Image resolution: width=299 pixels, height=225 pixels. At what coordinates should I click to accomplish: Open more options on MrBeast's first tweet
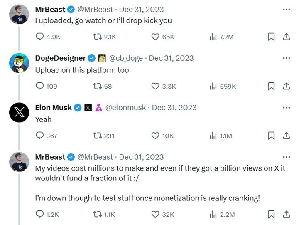(x=286, y=9)
